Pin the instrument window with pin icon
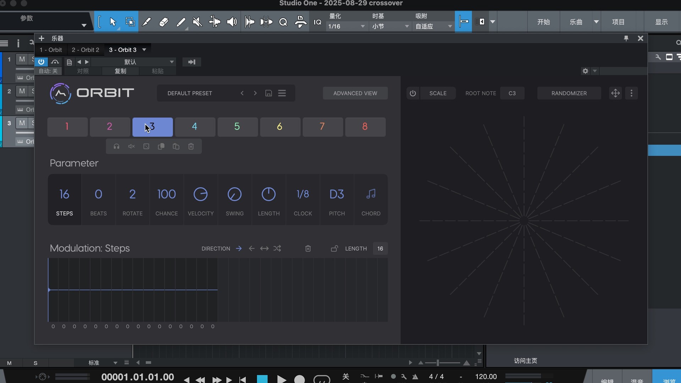The image size is (681, 383). click(626, 38)
